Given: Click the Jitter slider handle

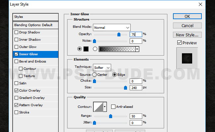Looking at the screenshot, I should (95, 123).
